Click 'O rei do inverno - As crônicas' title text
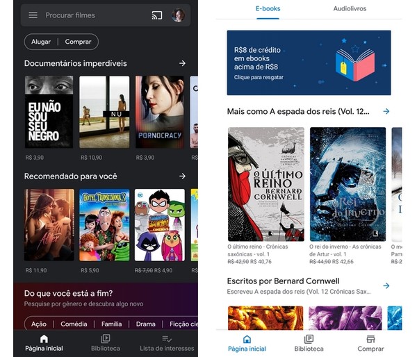Viewport: 417px width, 357px height. pyautogui.click(x=345, y=251)
